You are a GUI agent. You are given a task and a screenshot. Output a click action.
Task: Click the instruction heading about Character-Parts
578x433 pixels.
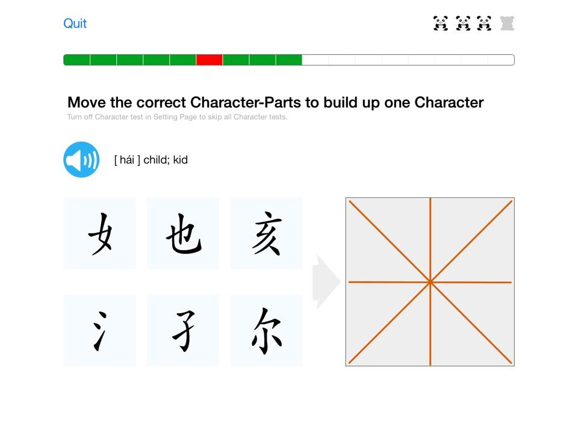tap(275, 103)
